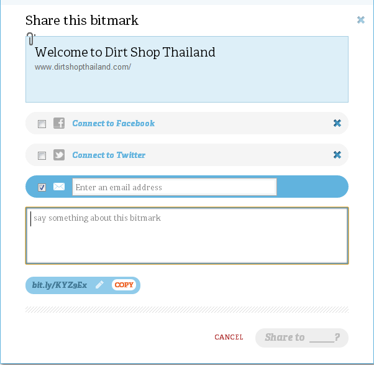Uncheck the email sharing checkbox
Image resolution: width=374 pixels, height=365 pixels.
pyautogui.click(x=42, y=187)
